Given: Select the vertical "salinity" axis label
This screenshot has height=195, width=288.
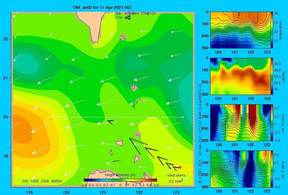Looking at the screenshot, I should click(x=283, y=77).
